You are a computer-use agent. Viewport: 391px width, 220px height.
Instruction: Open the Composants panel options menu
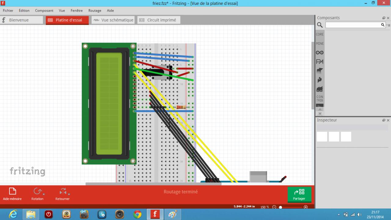click(x=389, y=25)
